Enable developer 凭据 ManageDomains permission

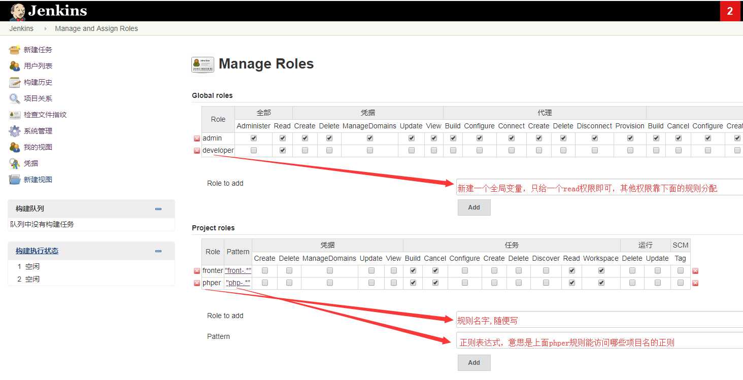point(370,150)
